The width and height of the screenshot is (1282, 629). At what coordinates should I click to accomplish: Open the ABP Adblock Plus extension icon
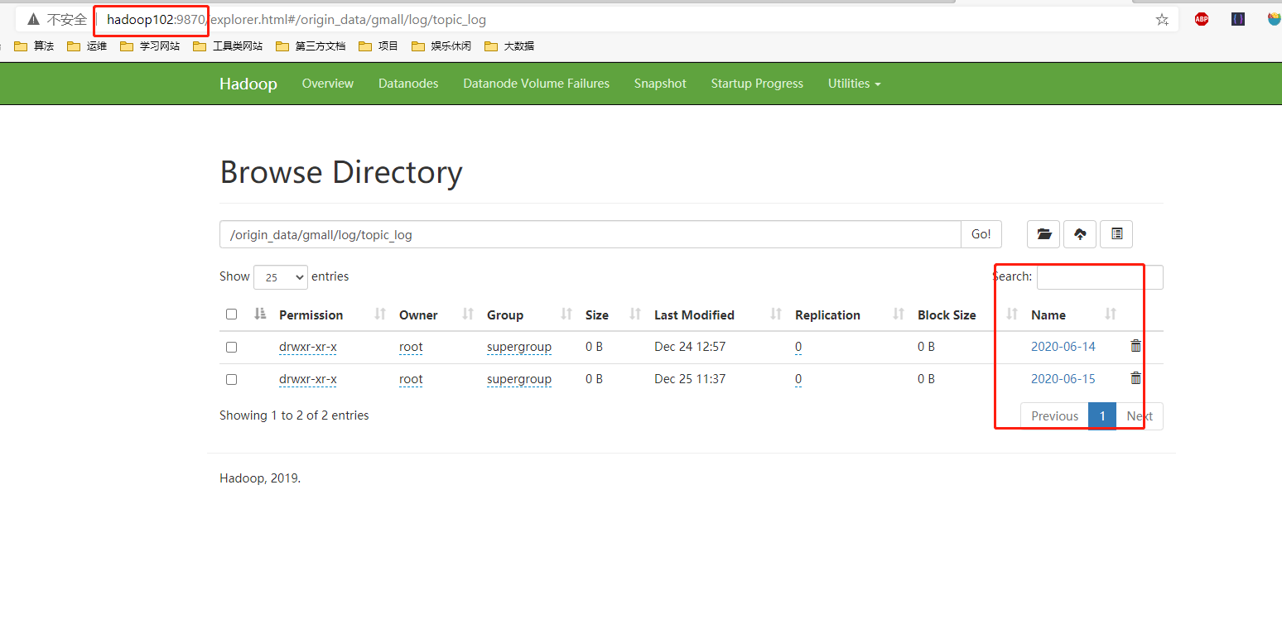pos(1202,19)
